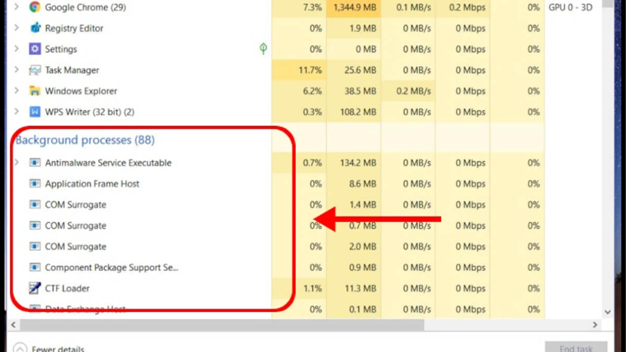
Task: Click the 6.2% CPU cell
Action: (299, 91)
